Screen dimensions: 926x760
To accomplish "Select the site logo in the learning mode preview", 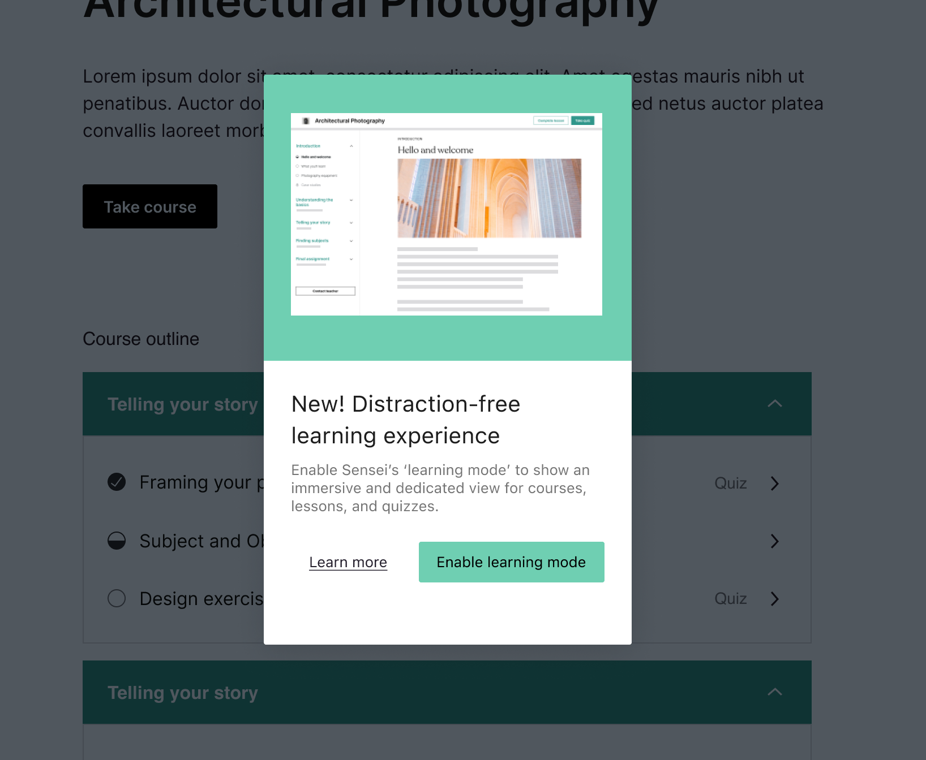I will pos(306,120).
